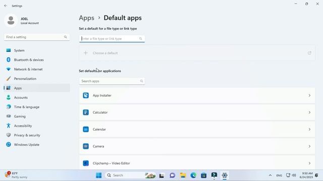Select the System label in sidebar
323x181 pixels.
pos(19,50)
